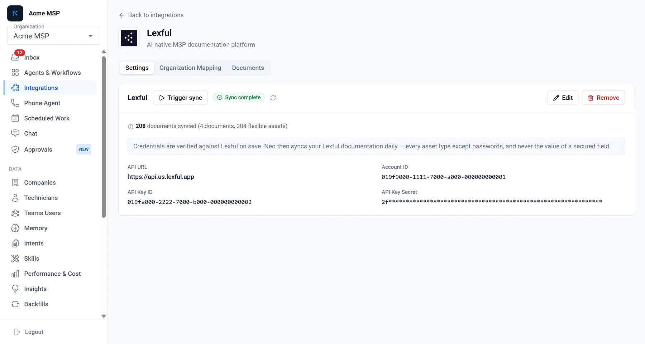Viewport: 645px width, 344px height.
Task: Switch to the Settings tab
Action: tap(137, 68)
